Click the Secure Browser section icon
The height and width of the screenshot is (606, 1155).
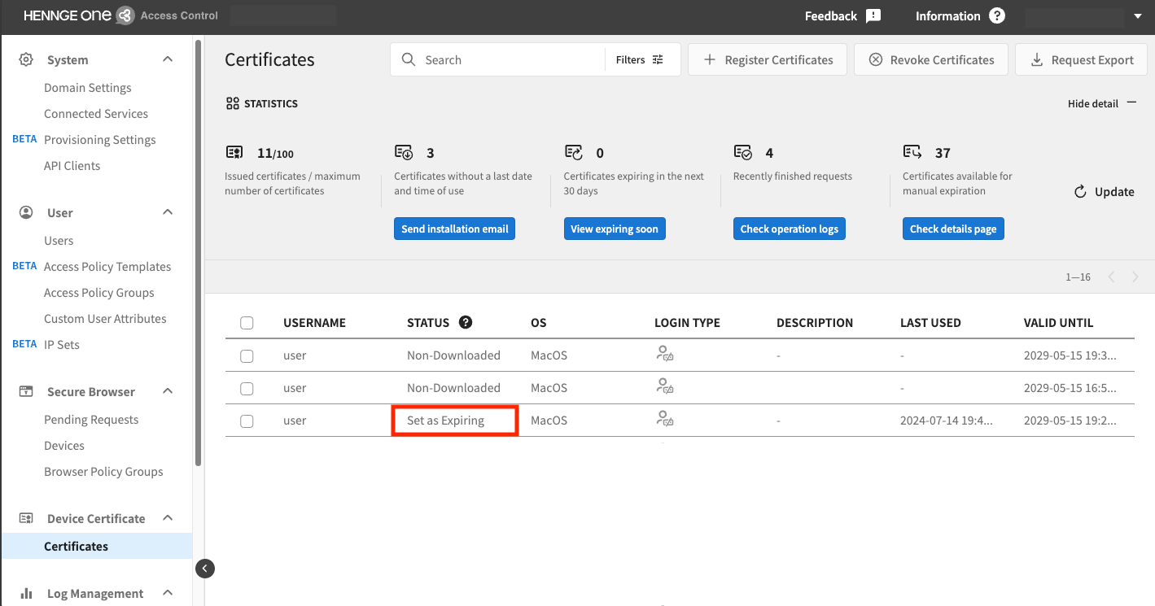[26, 391]
